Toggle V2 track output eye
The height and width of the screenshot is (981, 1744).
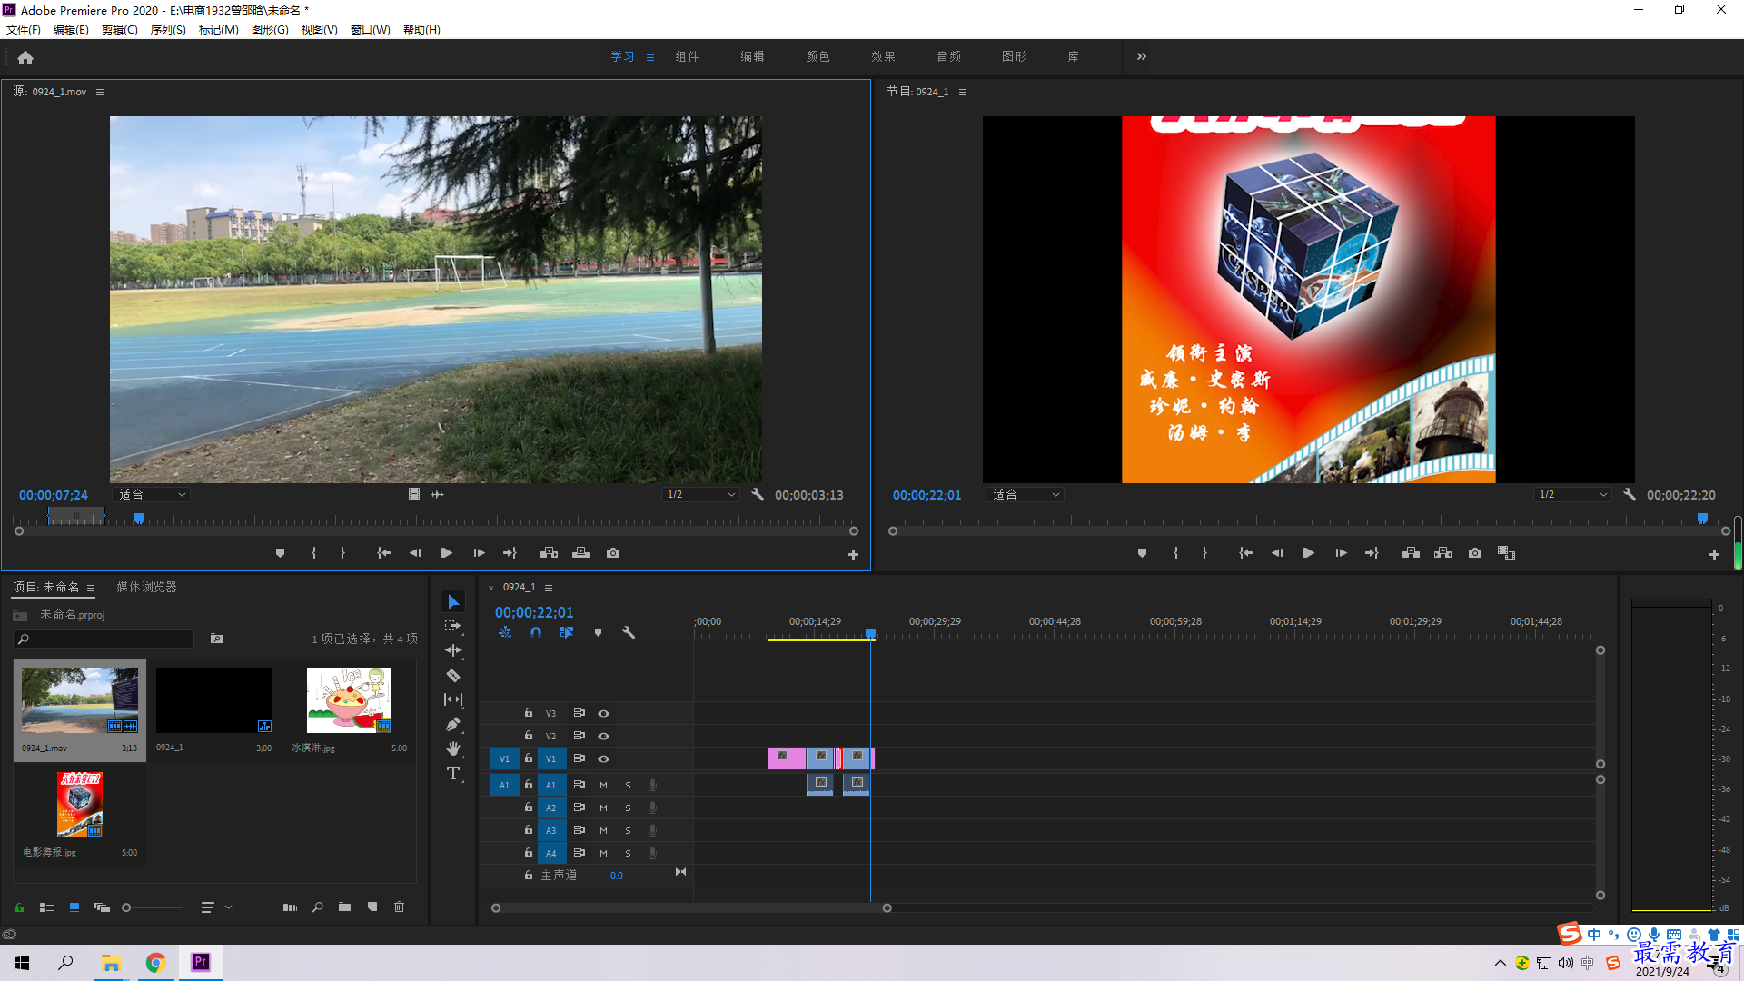tap(603, 736)
